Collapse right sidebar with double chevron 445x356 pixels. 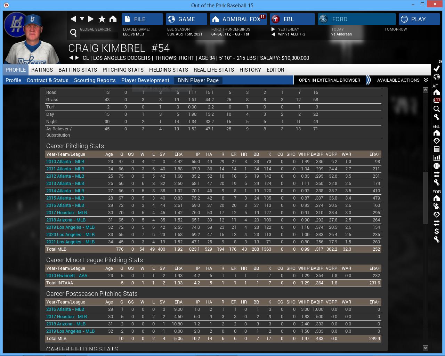click(x=440, y=62)
